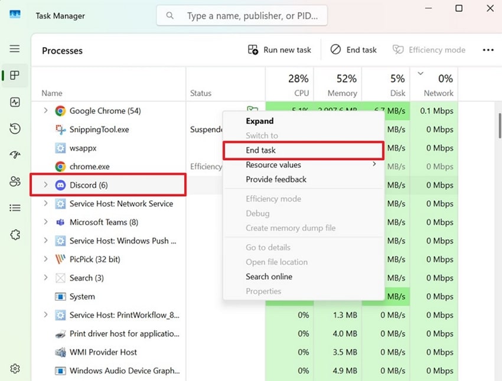Open the Users sidebar icon
Image resolution: width=502 pixels, height=381 pixels.
coord(15,181)
